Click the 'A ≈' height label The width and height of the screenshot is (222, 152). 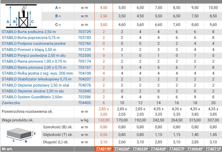pos(58,8)
